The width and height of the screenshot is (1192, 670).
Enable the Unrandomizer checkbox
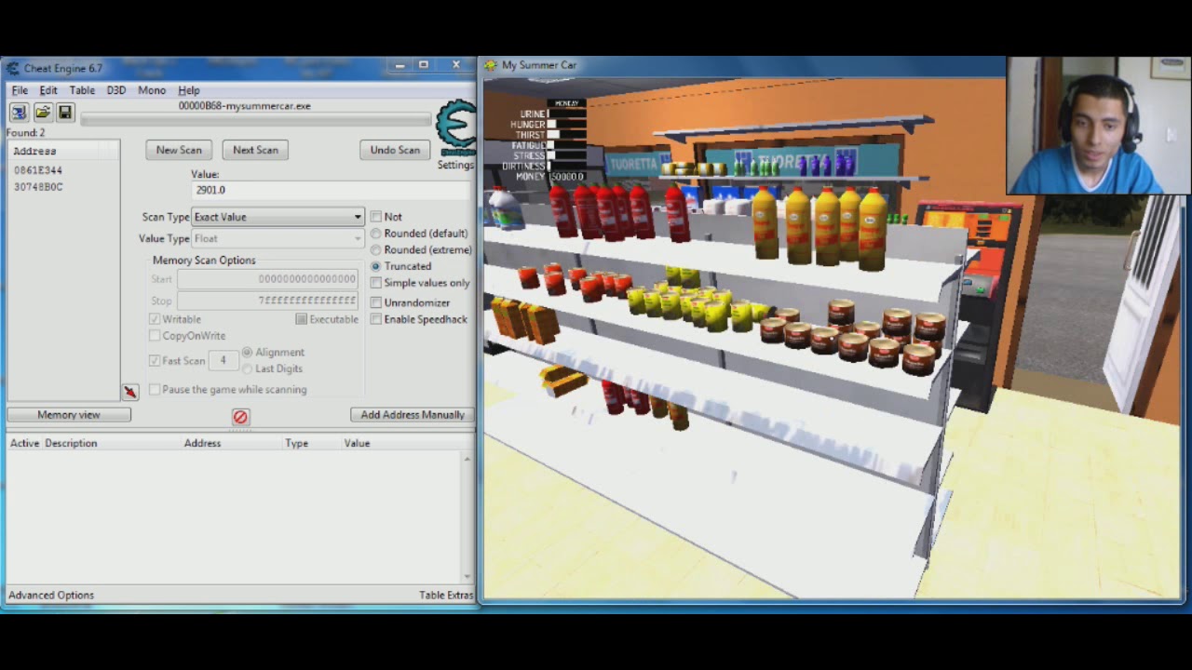pos(376,303)
